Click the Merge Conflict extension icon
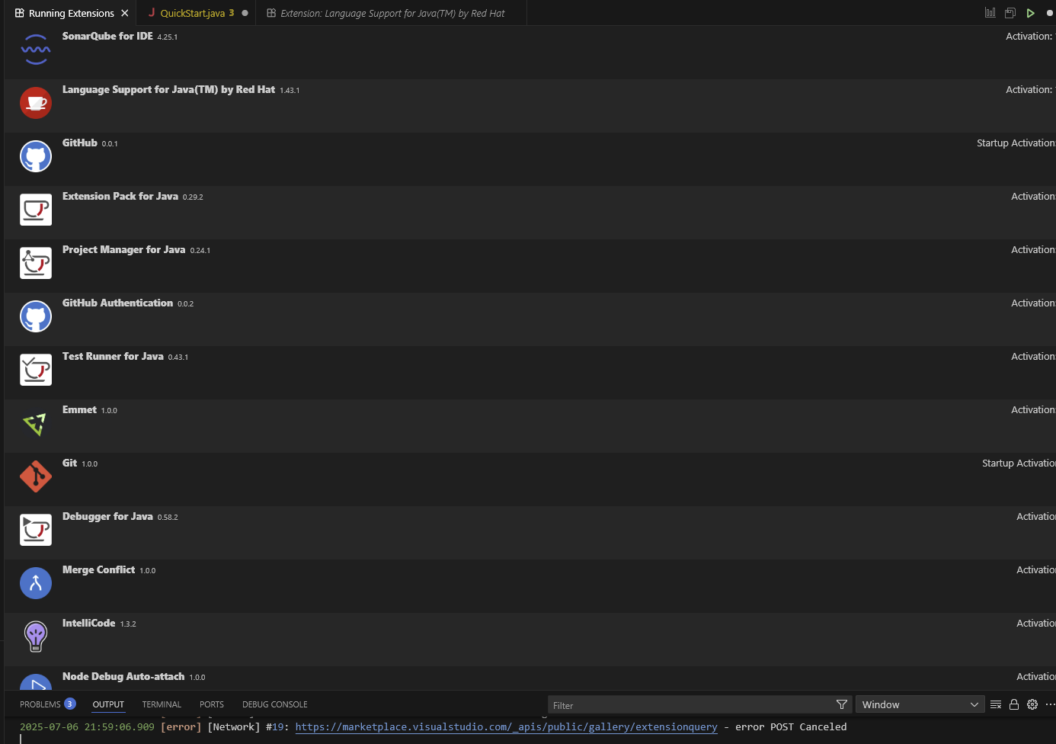Image resolution: width=1056 pixels, height=744 pixels. coord(36,583)
